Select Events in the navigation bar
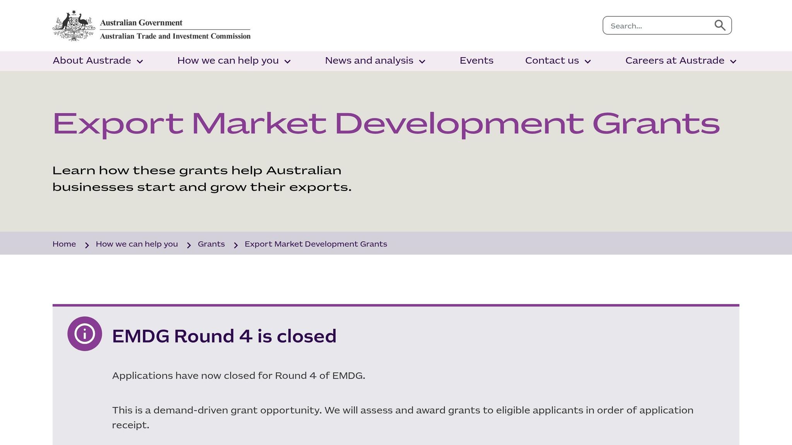The height and width of the screenshot is (445, 792). coord(476,61)
